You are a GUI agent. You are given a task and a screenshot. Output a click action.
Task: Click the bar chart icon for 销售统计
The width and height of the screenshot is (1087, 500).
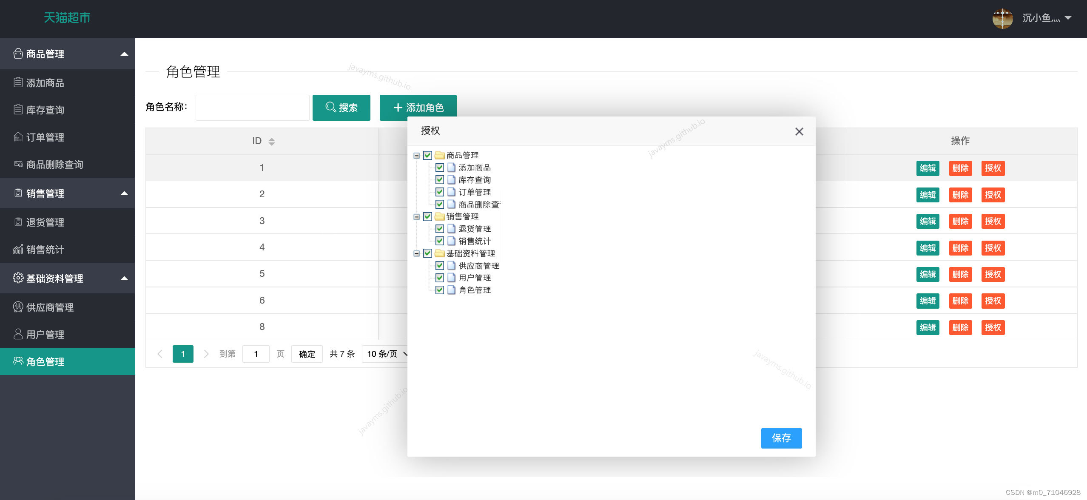[x=18, y=249]
